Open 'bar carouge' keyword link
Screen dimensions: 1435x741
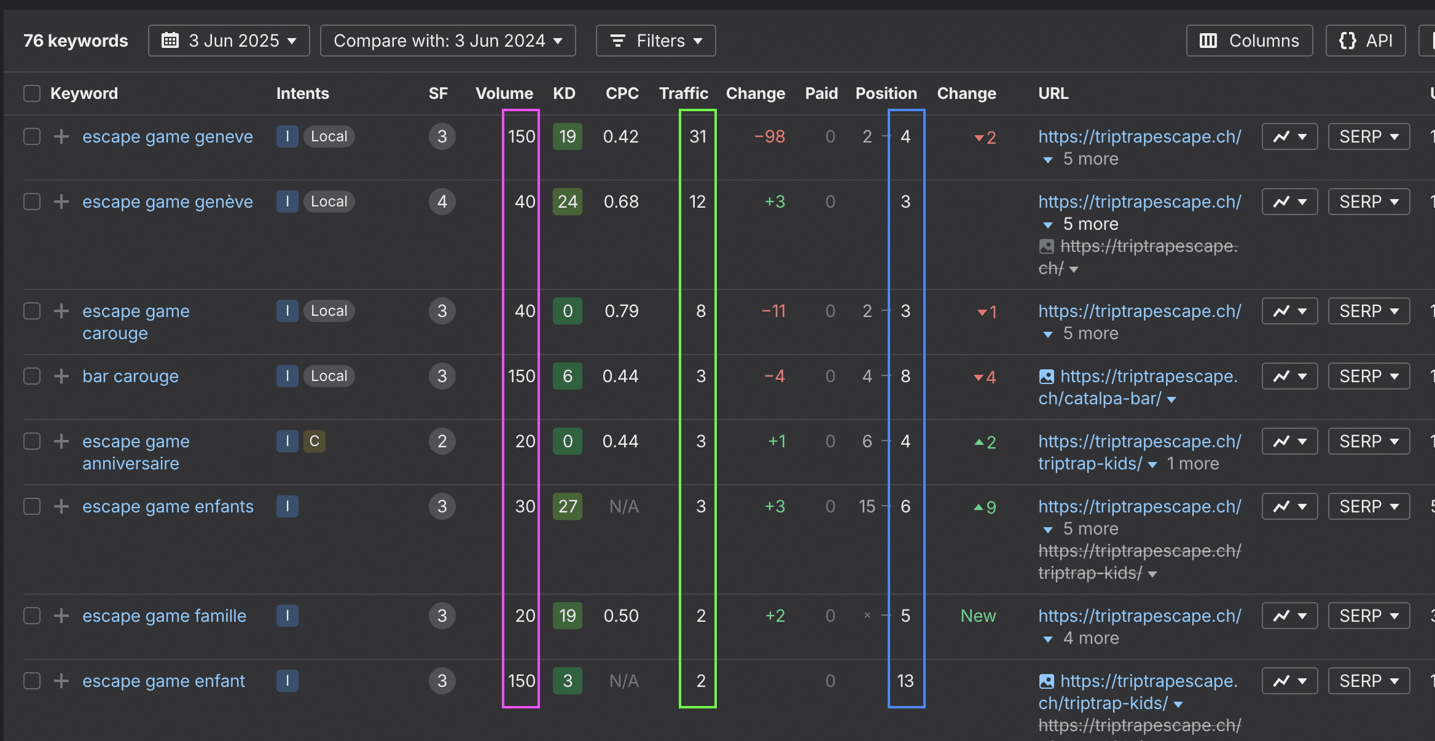(x=130, y=376)
